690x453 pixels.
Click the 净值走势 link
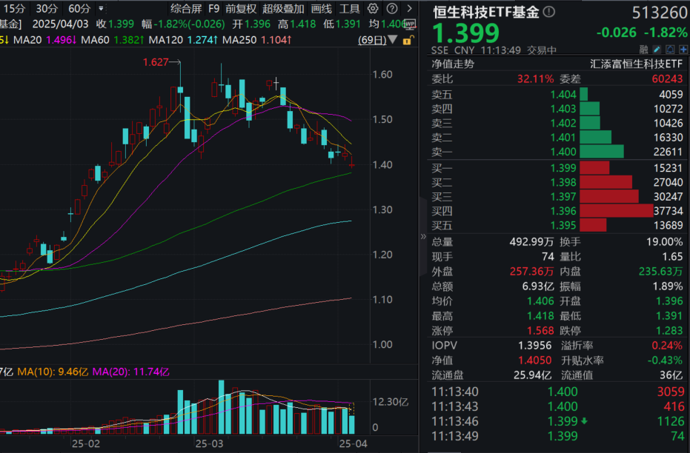pyautogui.click(x=453, y=64)
